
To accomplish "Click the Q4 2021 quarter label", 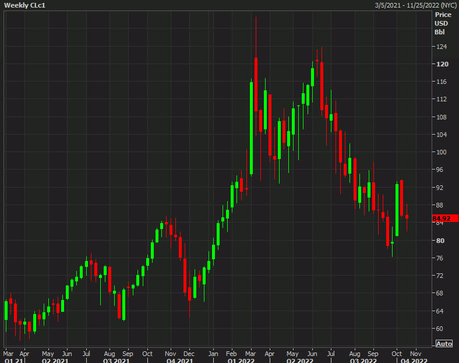I will click(180, 360).
